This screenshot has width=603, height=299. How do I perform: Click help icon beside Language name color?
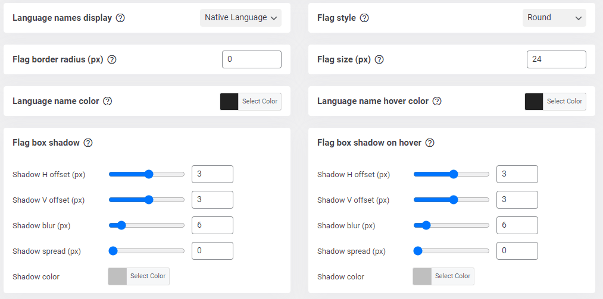[x=108, y=101]
